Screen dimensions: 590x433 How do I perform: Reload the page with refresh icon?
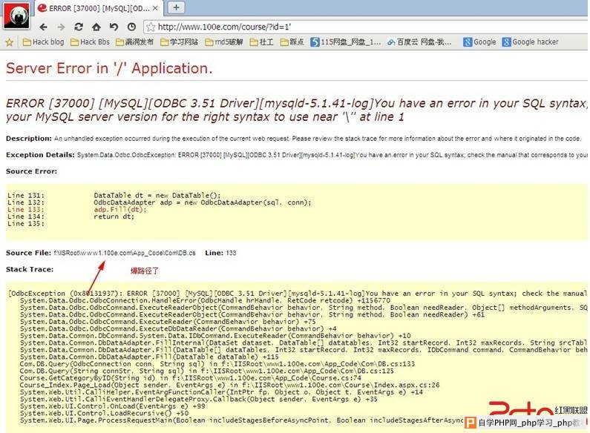click(x=79, y=27)
